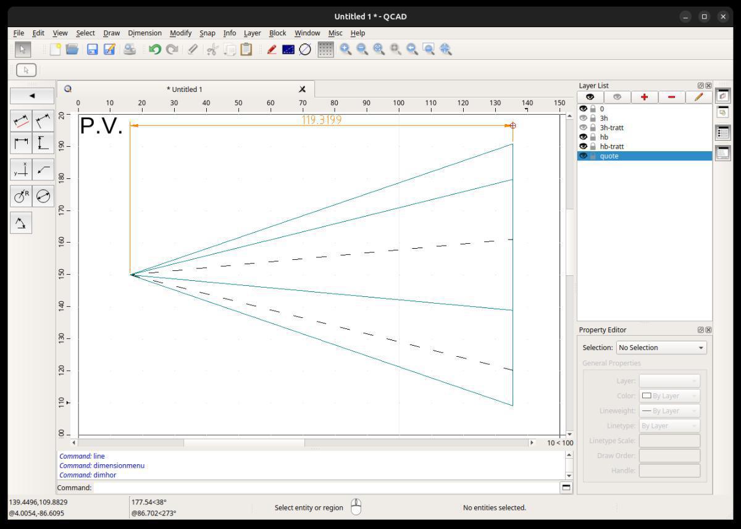Image resolution: width=741 pixels, height=529 pixels.
Task: Toggle the grid display icon
Action: [x=325, y=49]
